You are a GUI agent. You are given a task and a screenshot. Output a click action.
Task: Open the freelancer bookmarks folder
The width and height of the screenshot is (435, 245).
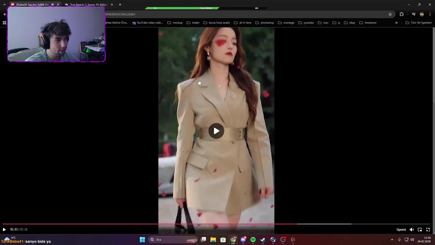coord(368,23)
